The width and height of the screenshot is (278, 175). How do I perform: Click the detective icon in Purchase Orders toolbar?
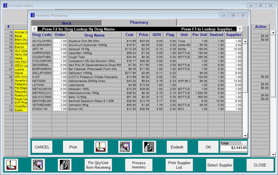(x=64, y=165)
